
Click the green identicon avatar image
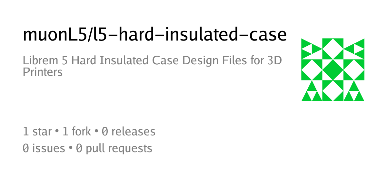point(333,70)
